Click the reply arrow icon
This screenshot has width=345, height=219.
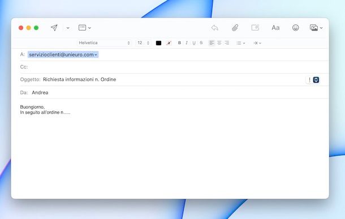click(215, 28)
